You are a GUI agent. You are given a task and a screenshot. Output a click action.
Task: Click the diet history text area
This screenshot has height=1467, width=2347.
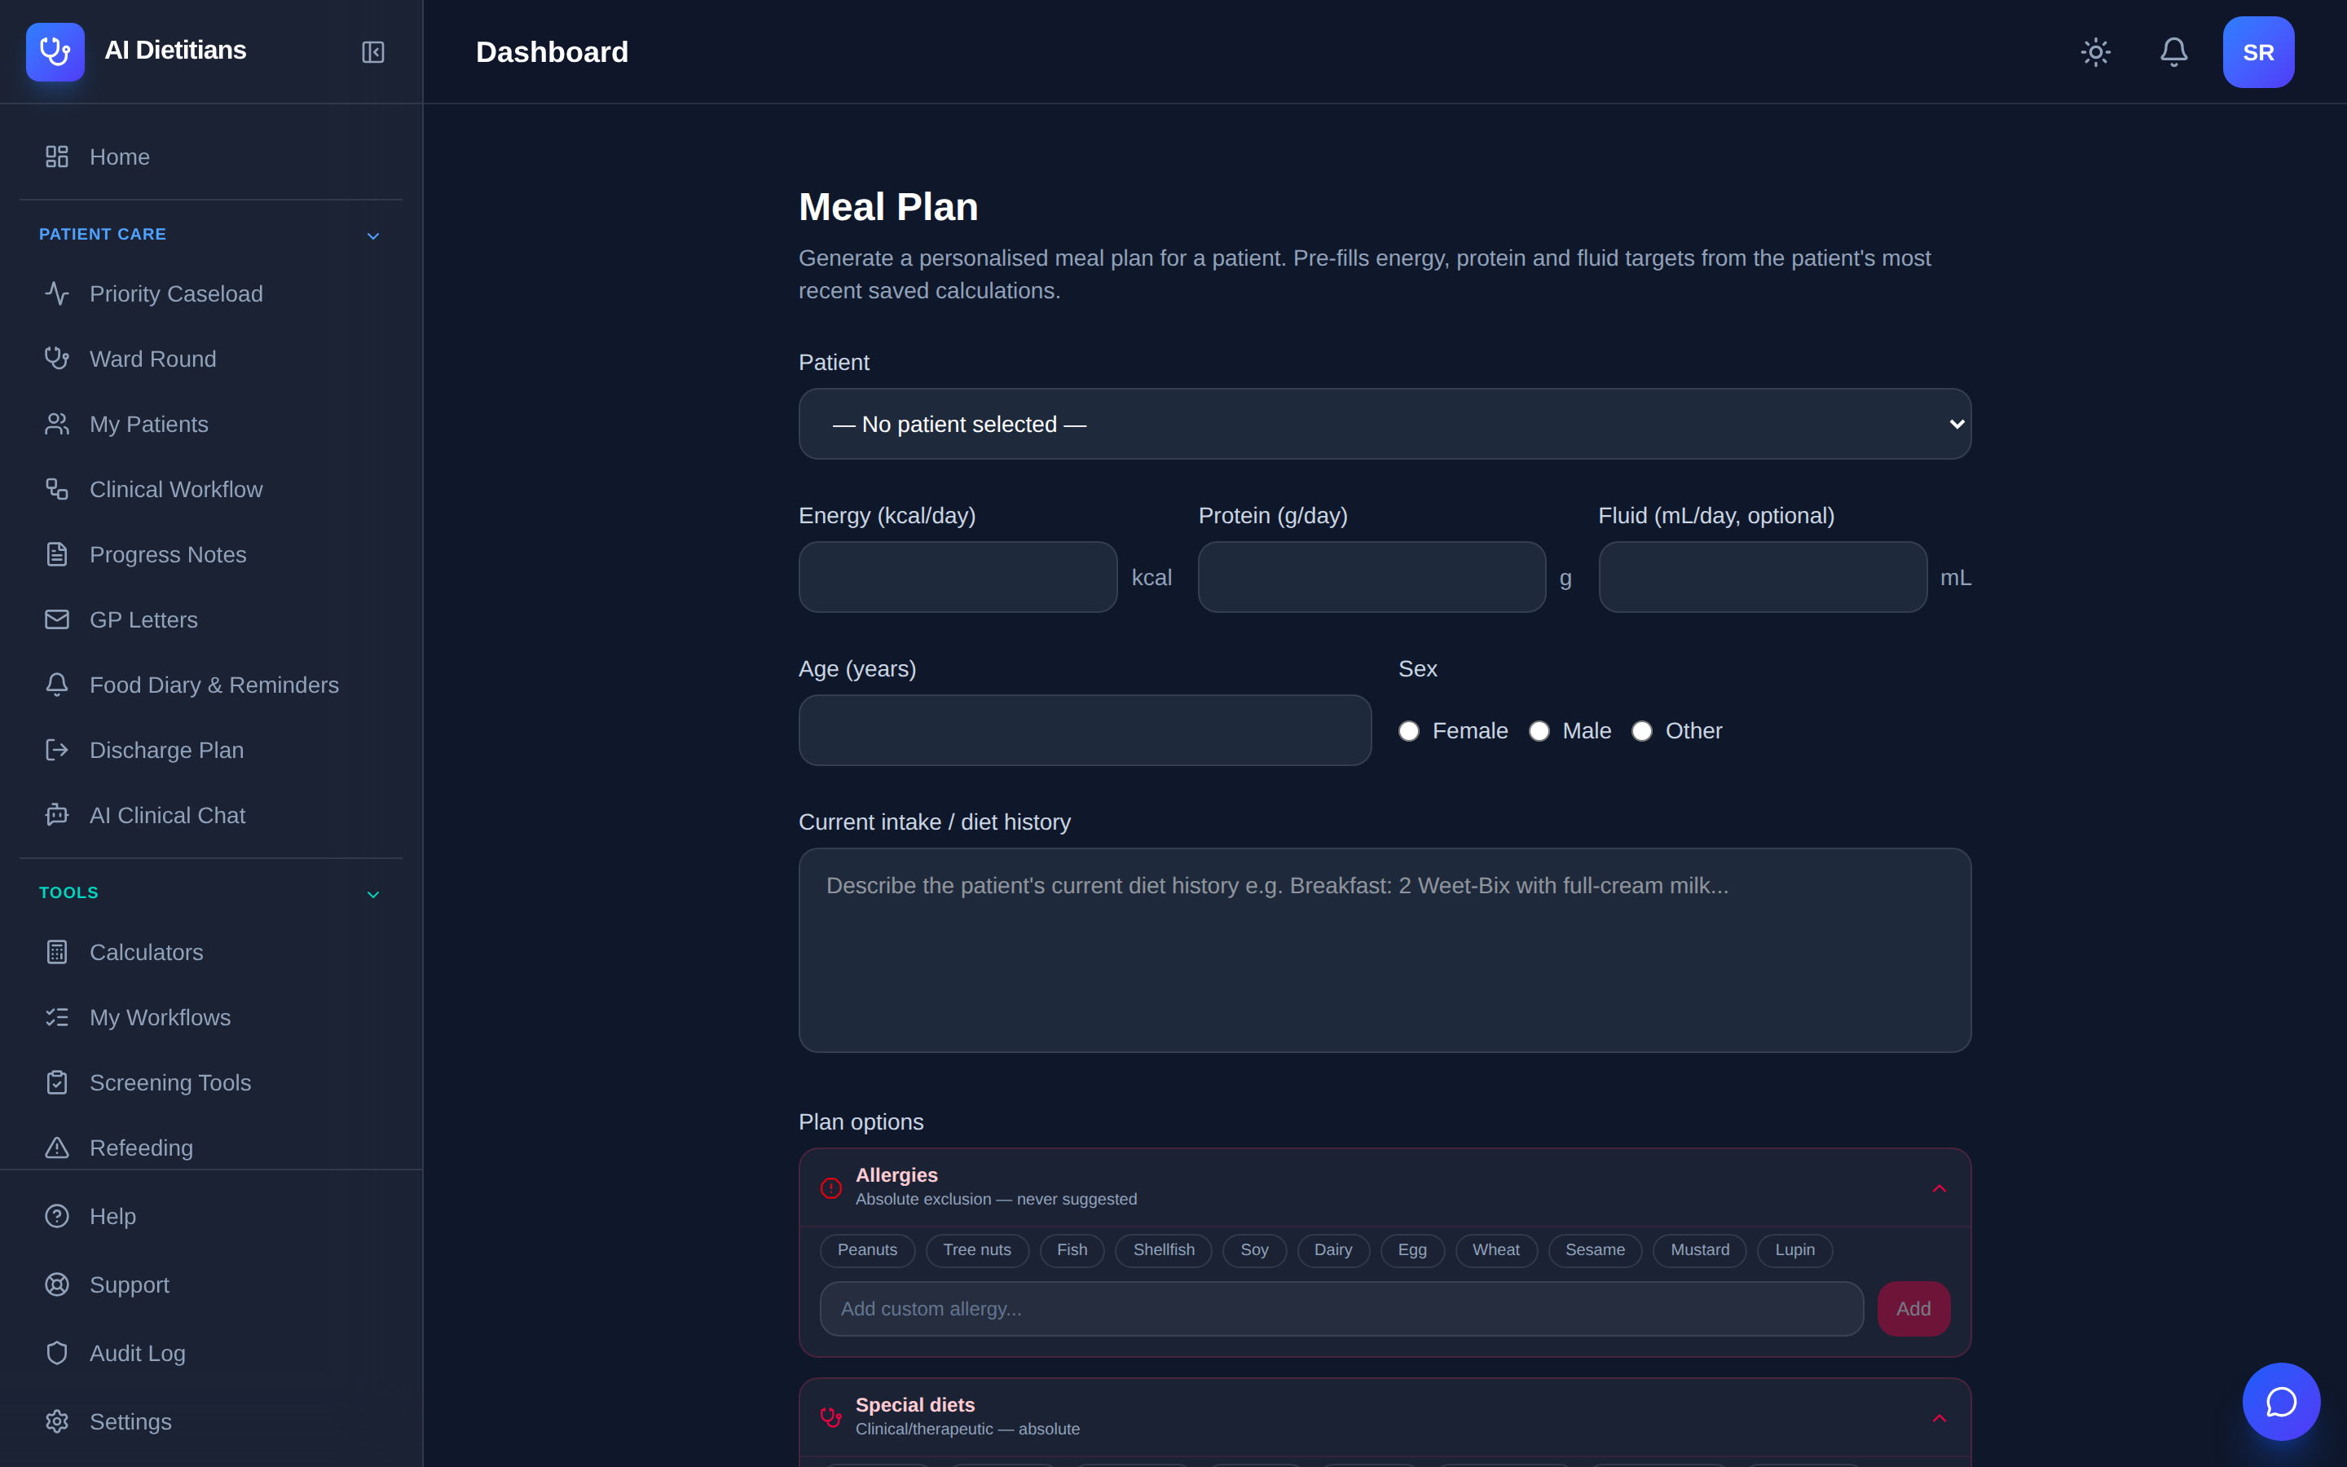(1385, 949)
